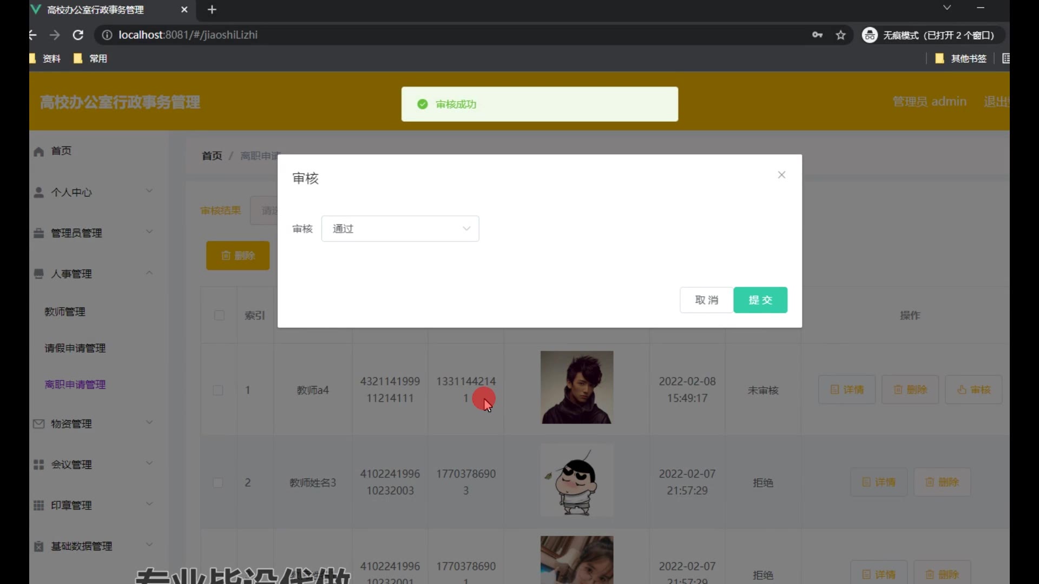
Task: Click 审核 for 教师a4 row
Action: [x=974, y=390]
